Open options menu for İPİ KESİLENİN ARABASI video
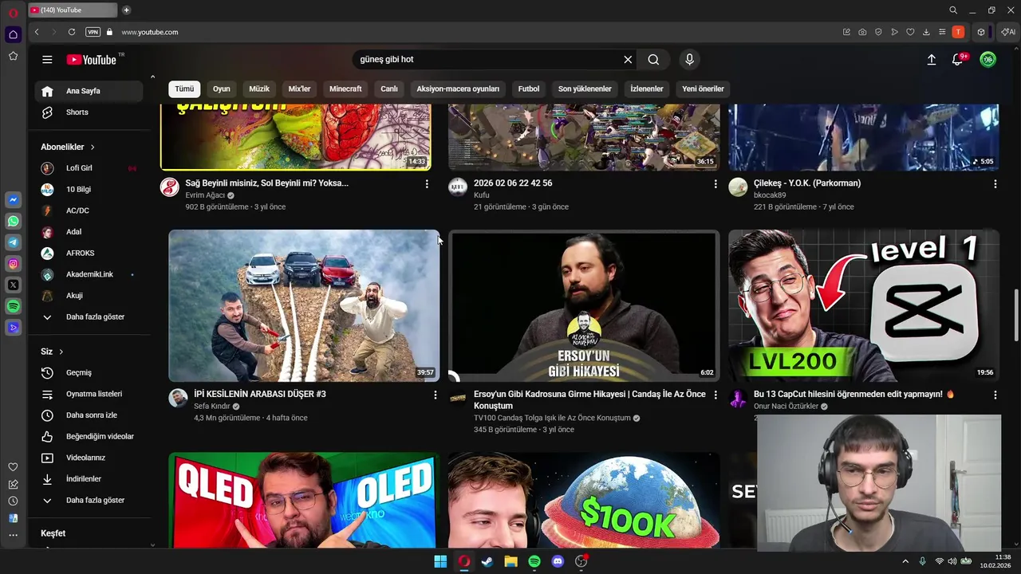 (x=435, y=395)
